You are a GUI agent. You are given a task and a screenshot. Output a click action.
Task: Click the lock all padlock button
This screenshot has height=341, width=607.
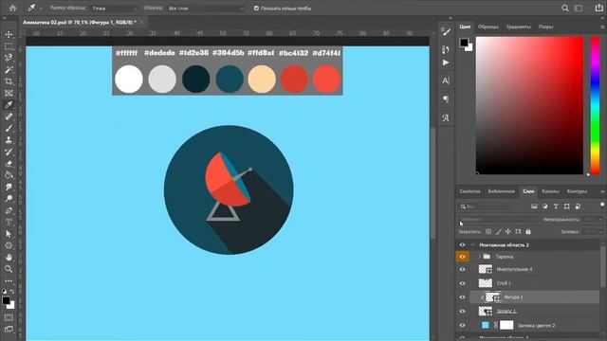coord(528,231)
